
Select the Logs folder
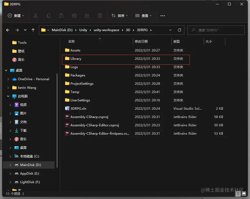pyautogui.click(x=74, y=67)
